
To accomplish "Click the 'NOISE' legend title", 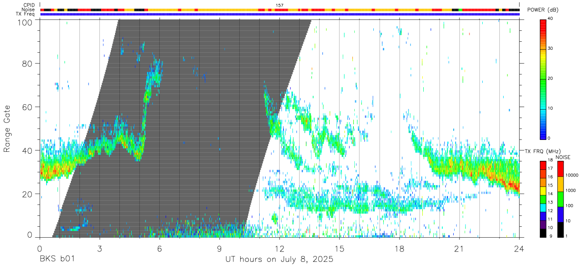I will (564, 157).
